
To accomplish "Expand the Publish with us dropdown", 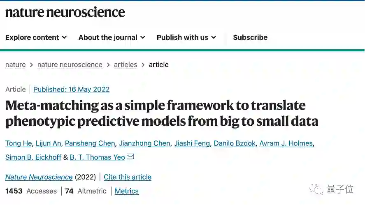I will pyautogui.click(x=186, y=37).
